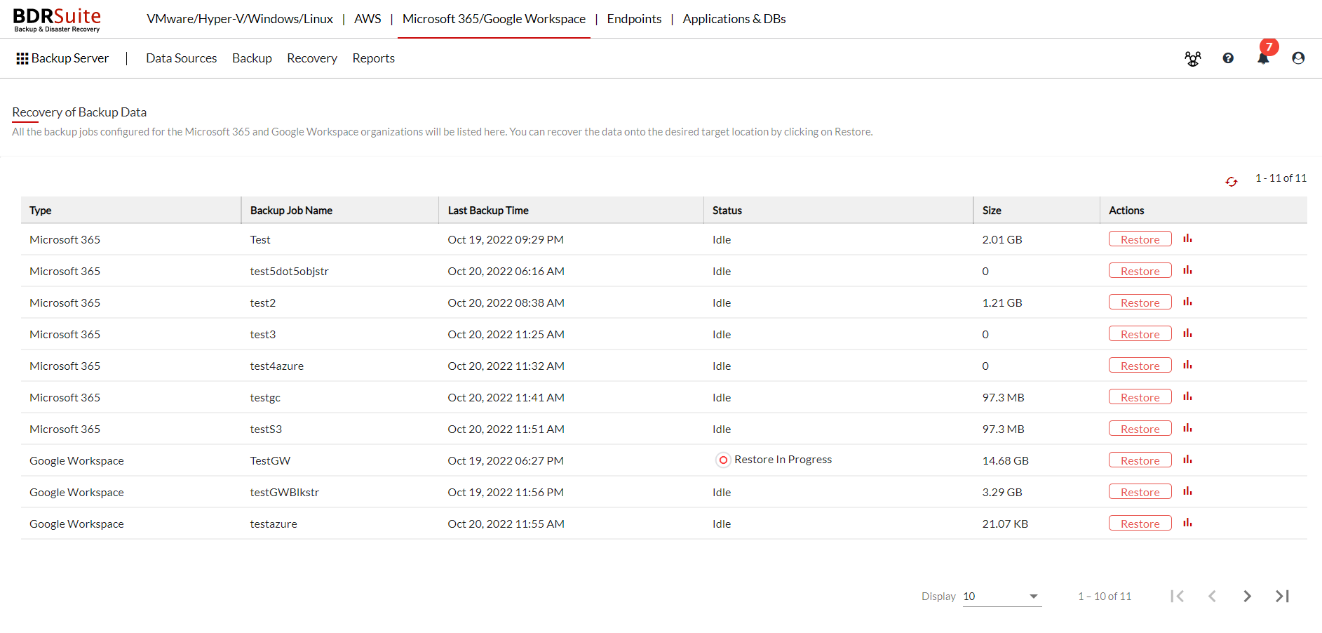Open the Data Sources menu
This screenshot has height=633, width=1322.
pyautogui.click(x=181, y=58)
